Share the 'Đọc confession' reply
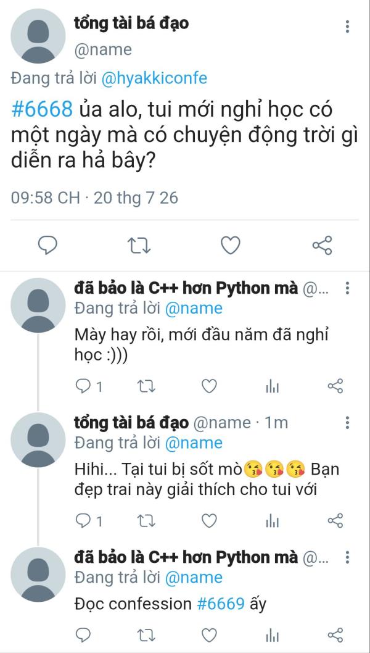Viewport: 370px width, 653px height. 335,635
